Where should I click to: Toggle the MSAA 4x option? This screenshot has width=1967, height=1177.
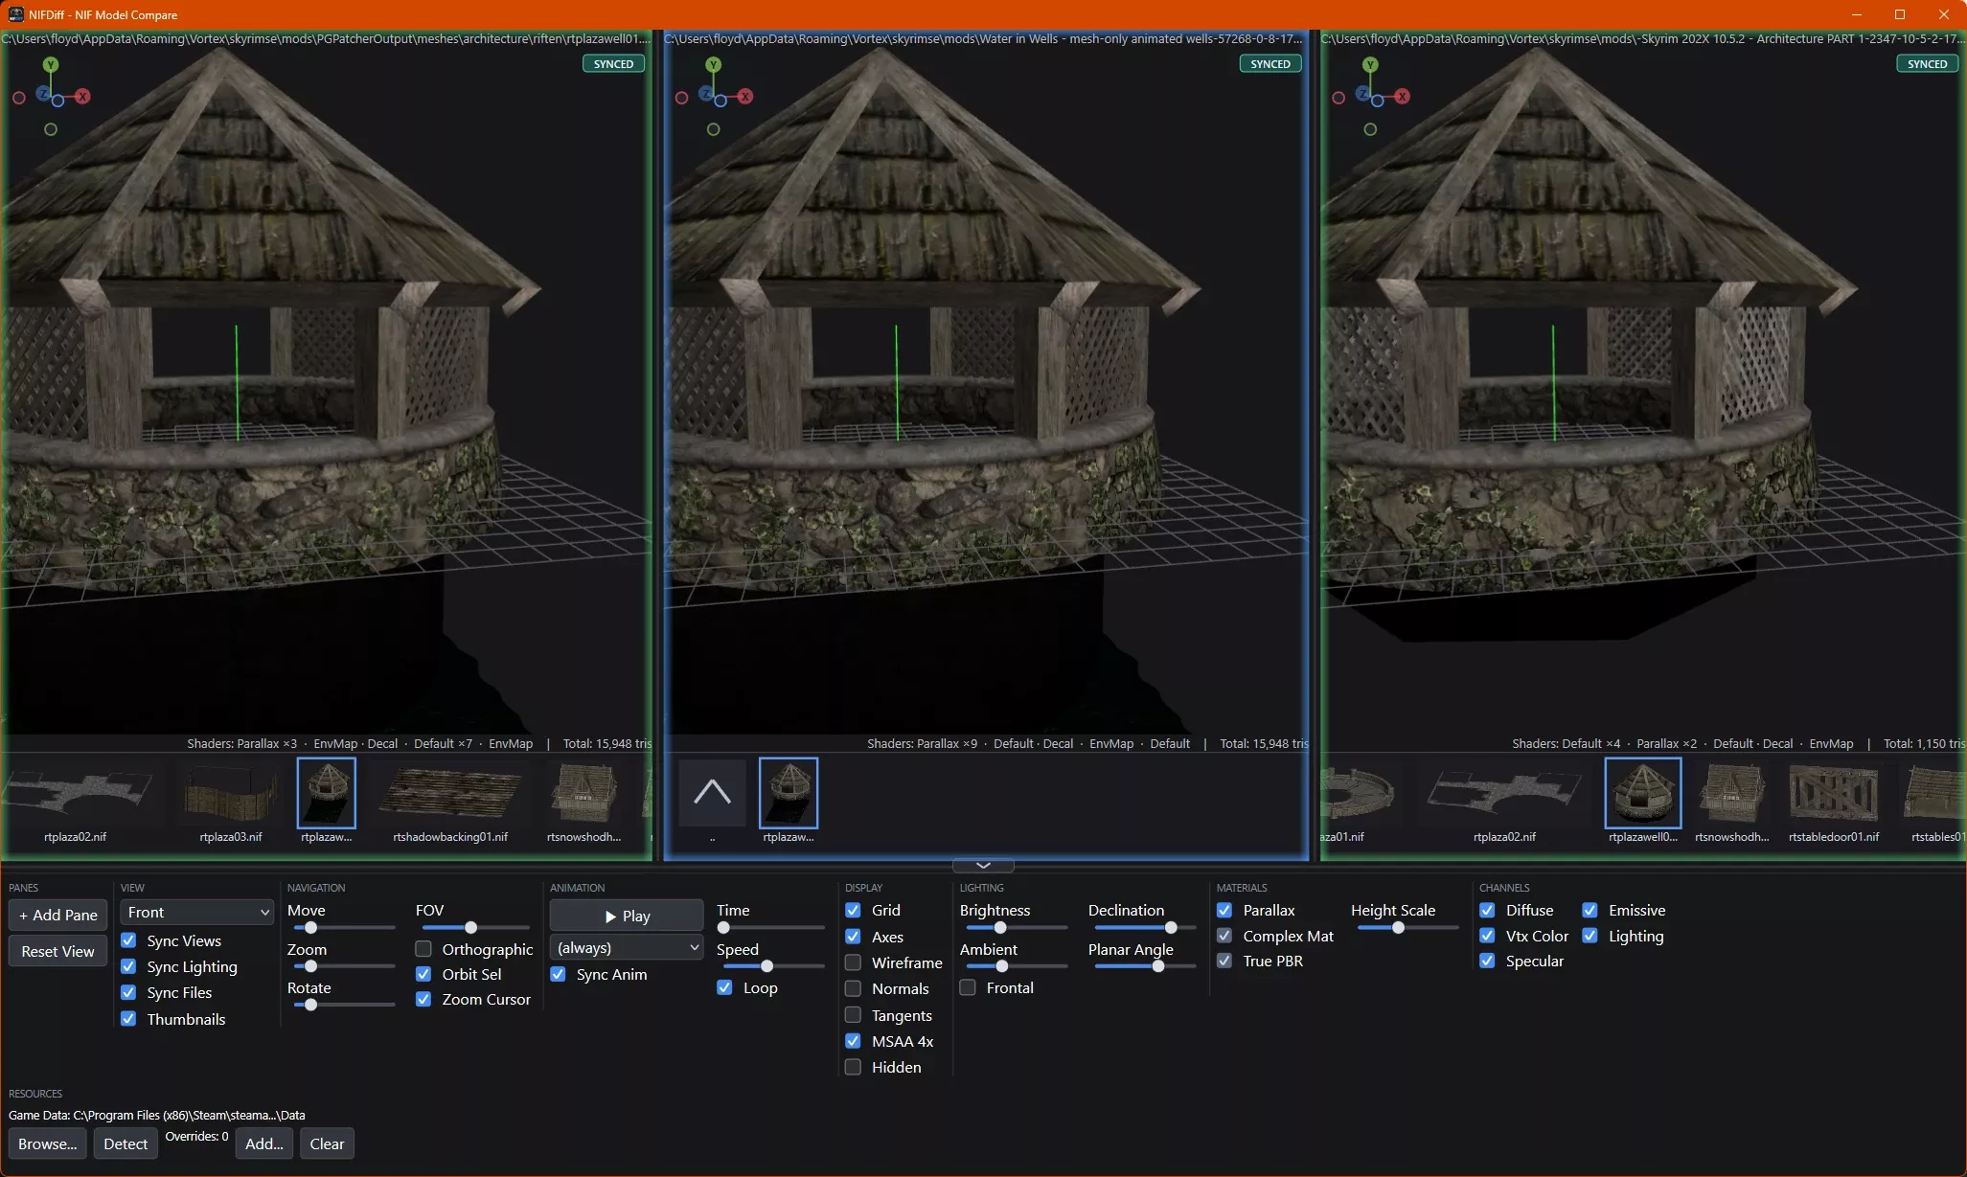(853, 1041)
